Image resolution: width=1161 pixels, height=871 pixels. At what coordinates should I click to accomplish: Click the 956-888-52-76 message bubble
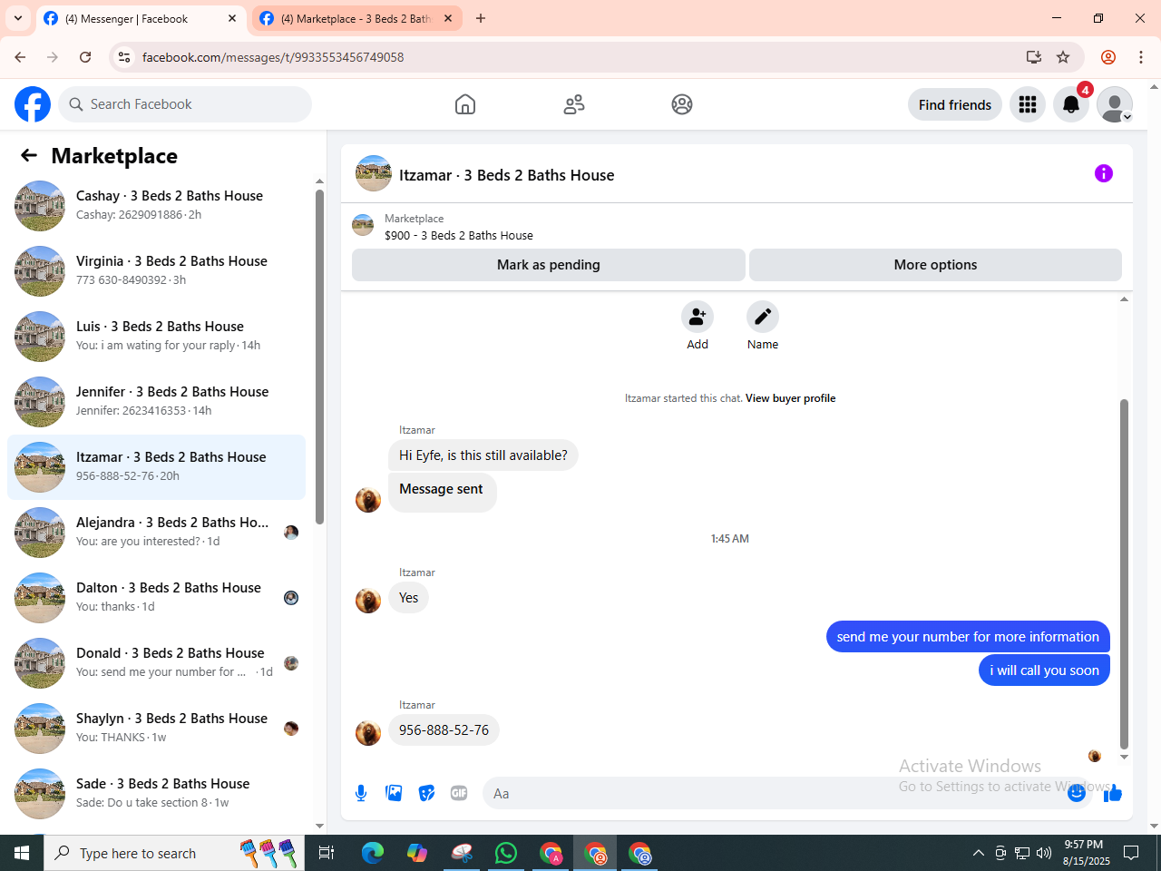444,730
